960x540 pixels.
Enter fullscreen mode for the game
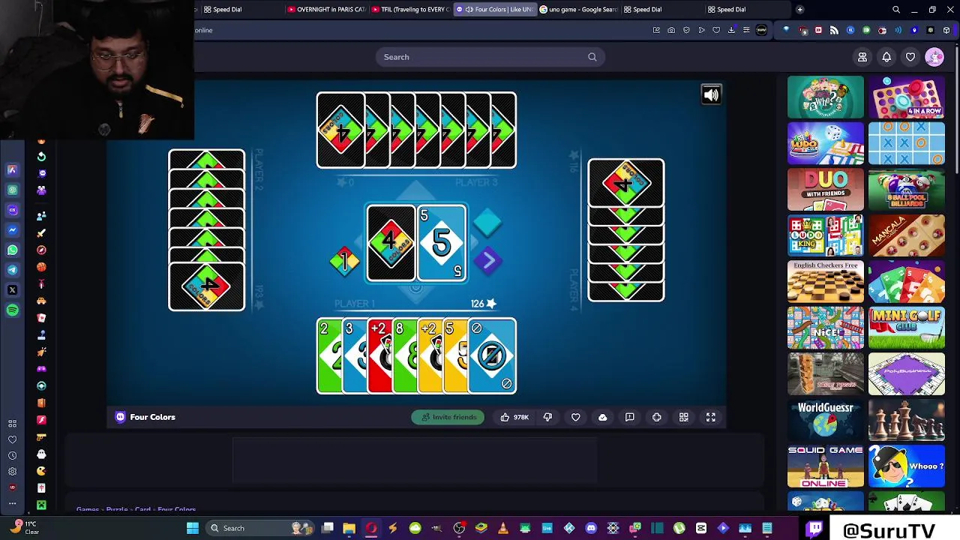pyautogui.click(x=710, y=417)
